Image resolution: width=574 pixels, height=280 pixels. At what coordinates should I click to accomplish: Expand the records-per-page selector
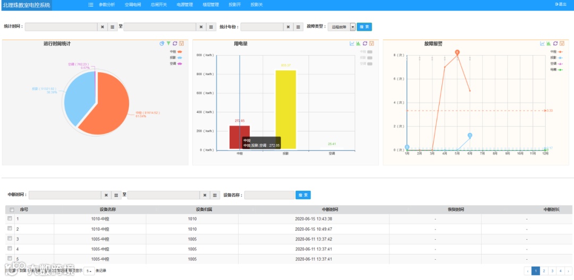coord(89,271)
